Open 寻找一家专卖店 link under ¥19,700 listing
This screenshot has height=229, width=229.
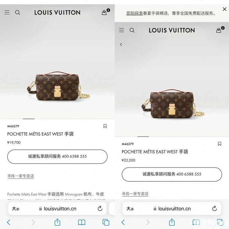pos(21,176)
